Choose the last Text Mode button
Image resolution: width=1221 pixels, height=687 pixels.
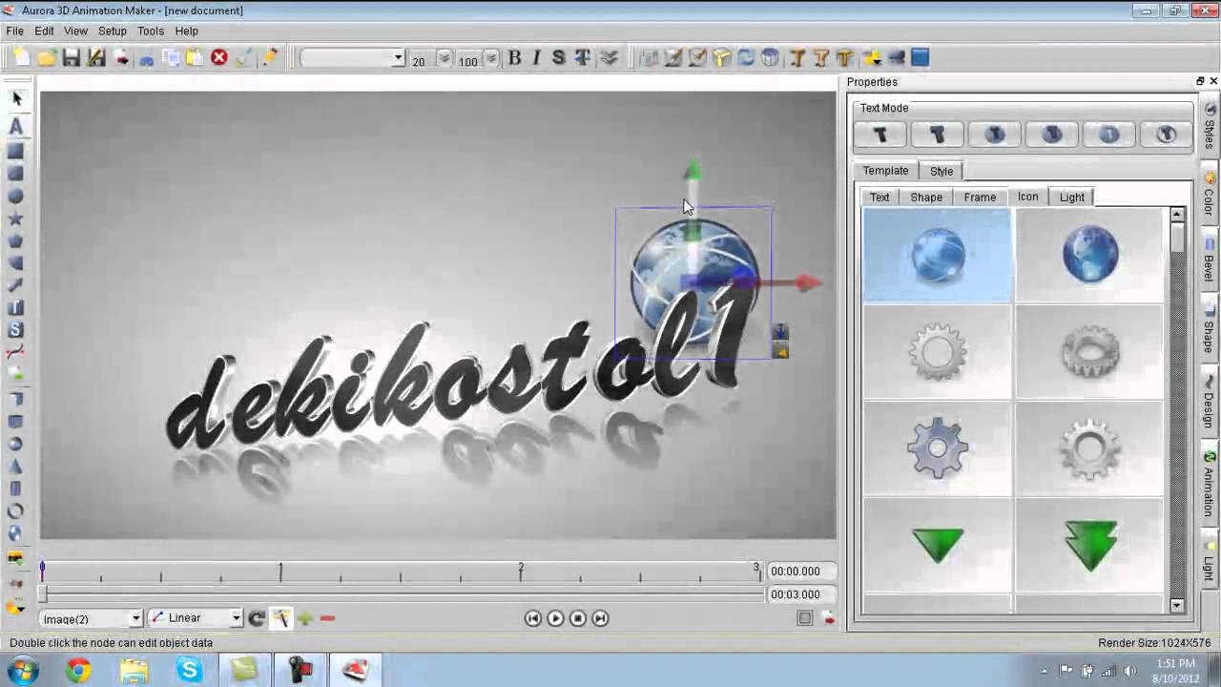click(x=1167, y=135)
